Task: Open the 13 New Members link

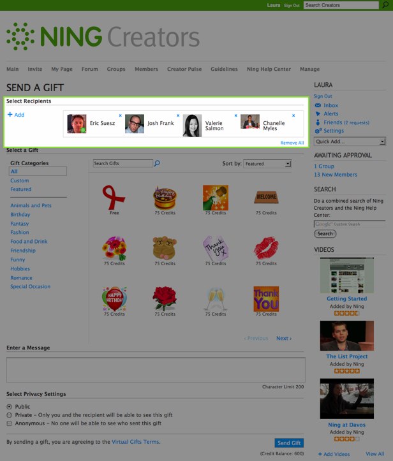Action: click(x=336, y=175)
